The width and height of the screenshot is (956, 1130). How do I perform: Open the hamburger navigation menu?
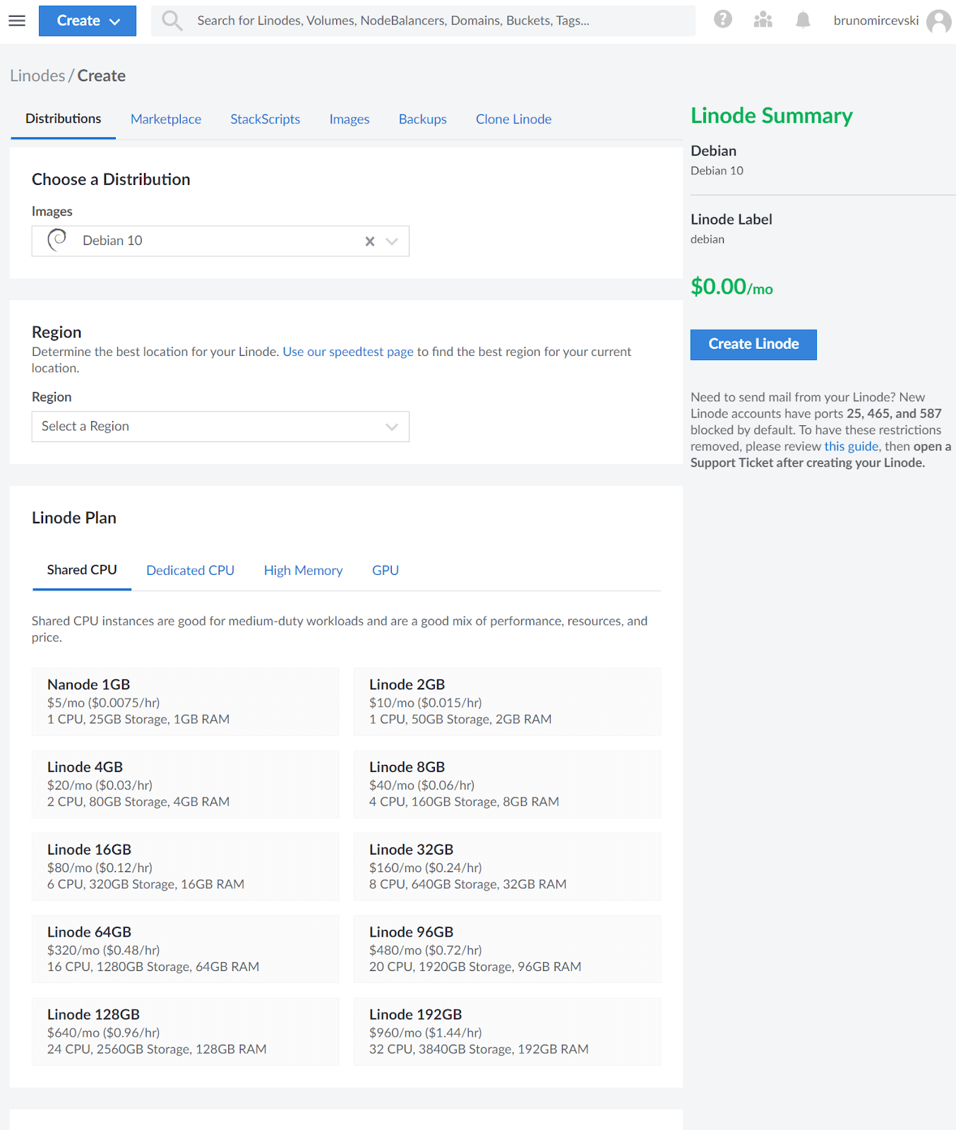[x=17, y=20]
